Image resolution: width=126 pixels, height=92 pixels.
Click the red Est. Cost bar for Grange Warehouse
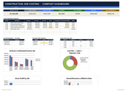pos(27,63)
